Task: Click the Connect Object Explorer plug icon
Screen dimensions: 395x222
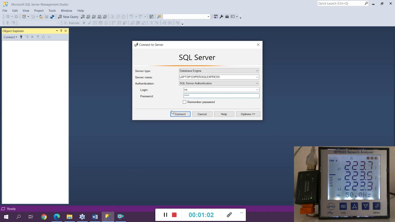Action: (x=21, y=37)
